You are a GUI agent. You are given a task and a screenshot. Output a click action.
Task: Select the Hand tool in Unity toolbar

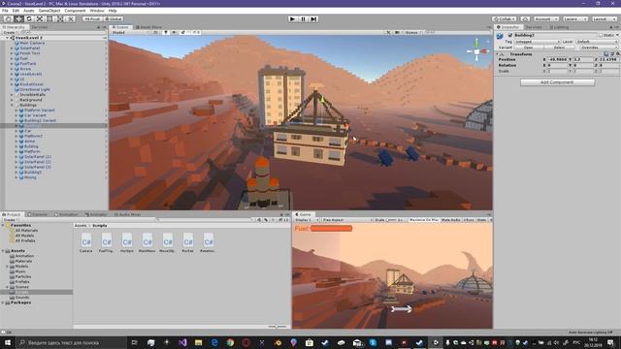coord(8,18)
